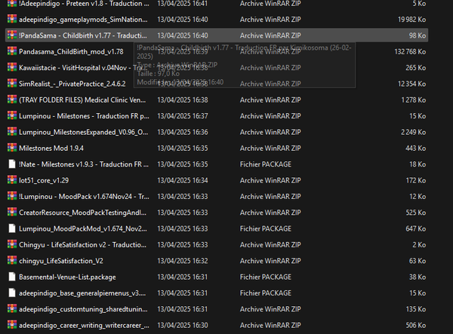Click the archive icon for Kawaiistacie VisitHospital
Viewport: 453px width, 334px height.
pos(12,68)
